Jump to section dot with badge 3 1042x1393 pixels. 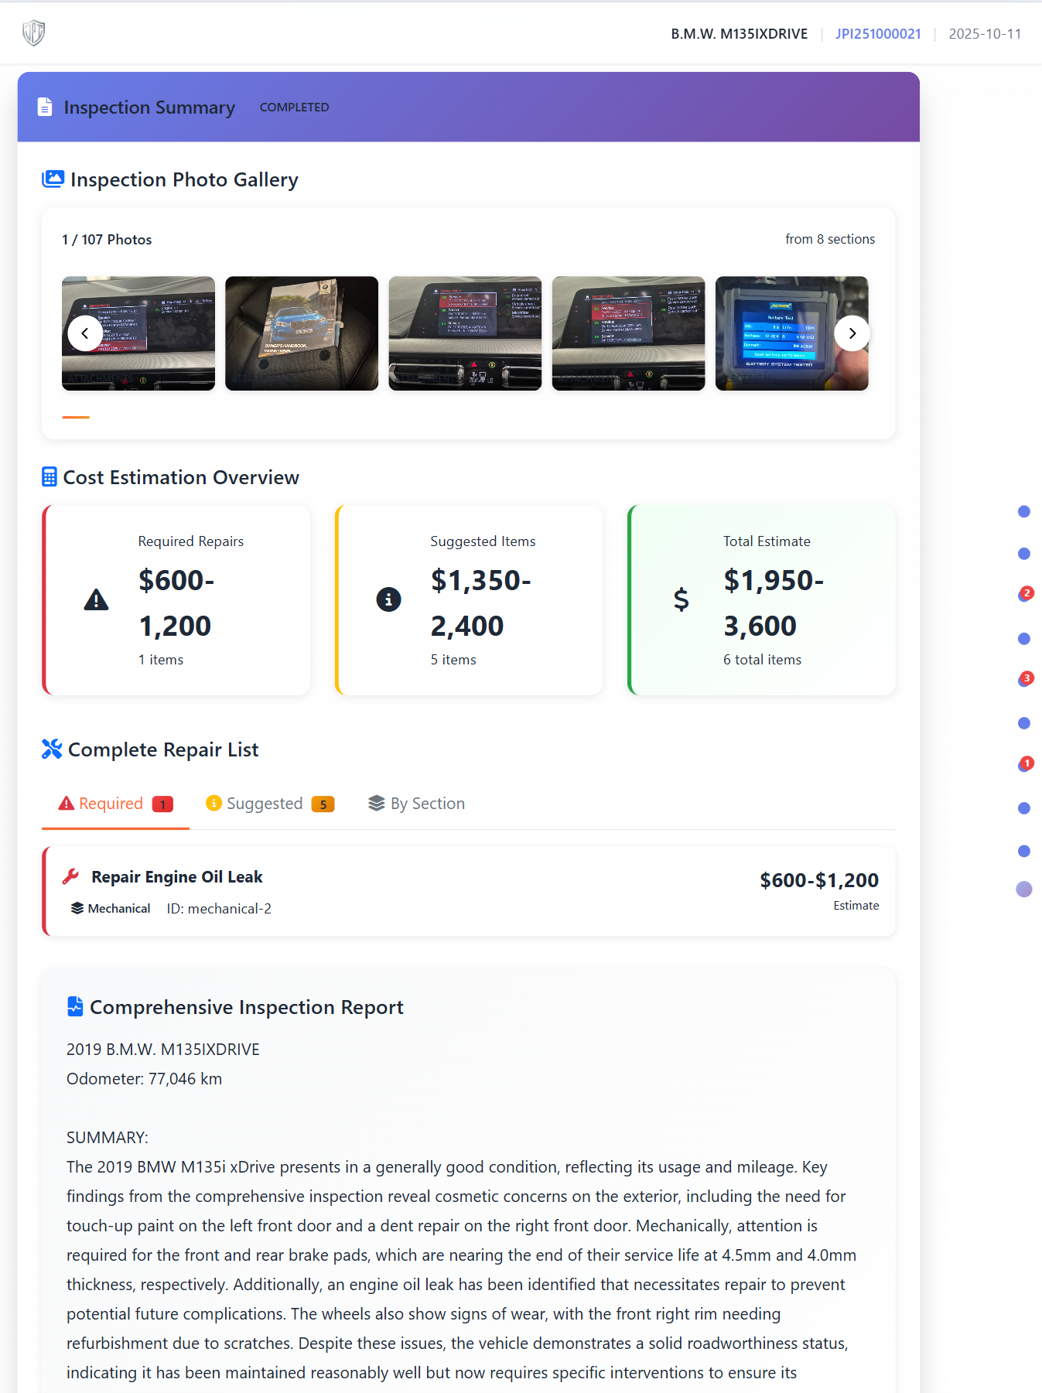click(1024, 680)
